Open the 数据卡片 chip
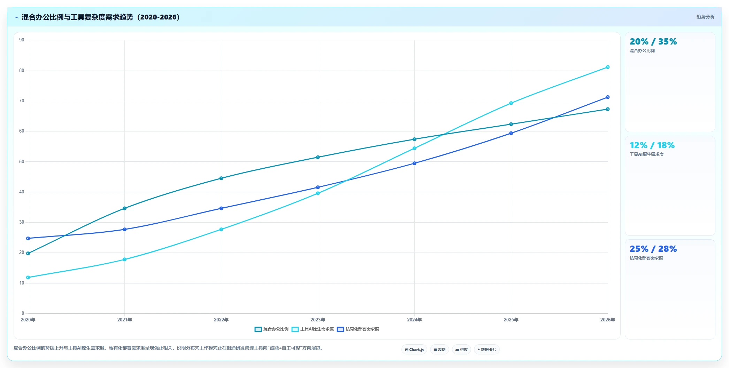The width and height of the screenshot is (729, 368). (487, 350)
